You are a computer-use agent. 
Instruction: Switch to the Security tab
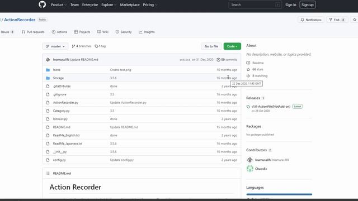124,32
